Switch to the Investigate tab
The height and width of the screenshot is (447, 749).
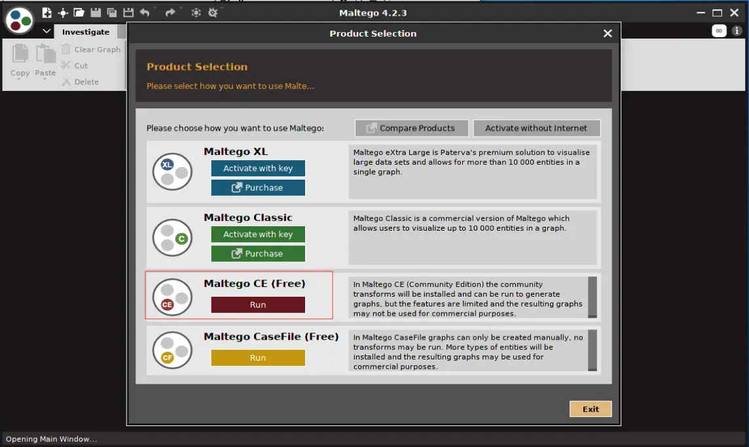86,32
